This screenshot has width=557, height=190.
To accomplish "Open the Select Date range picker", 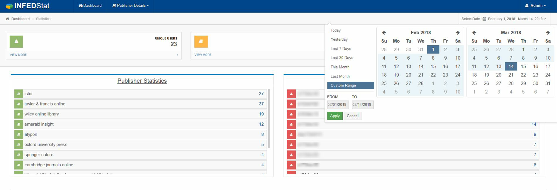I will tap(503, 19).
